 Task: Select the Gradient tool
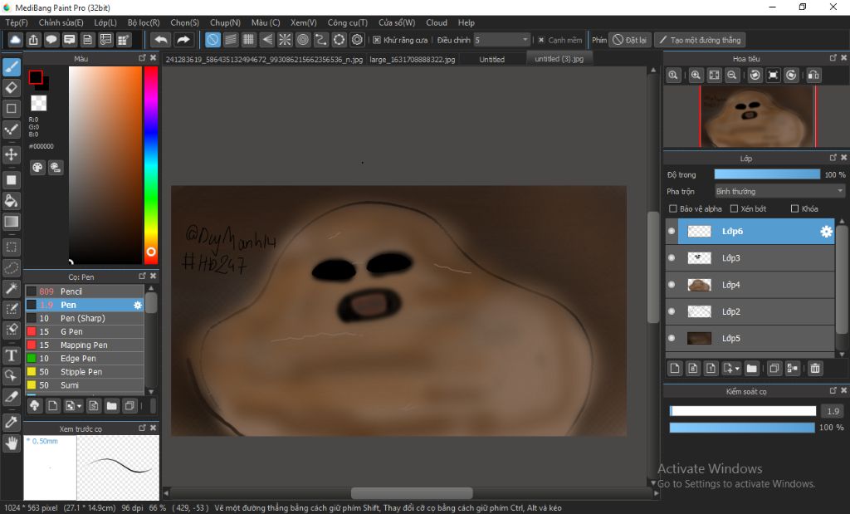tap(11, 222)
